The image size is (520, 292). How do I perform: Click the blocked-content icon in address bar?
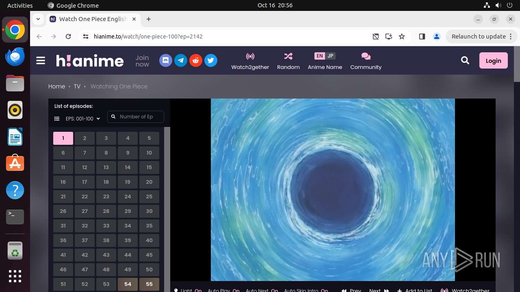click(x=376, y=36)
